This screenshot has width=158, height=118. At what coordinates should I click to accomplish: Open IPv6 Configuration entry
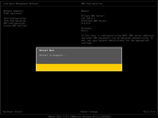(x=15, y=21)
